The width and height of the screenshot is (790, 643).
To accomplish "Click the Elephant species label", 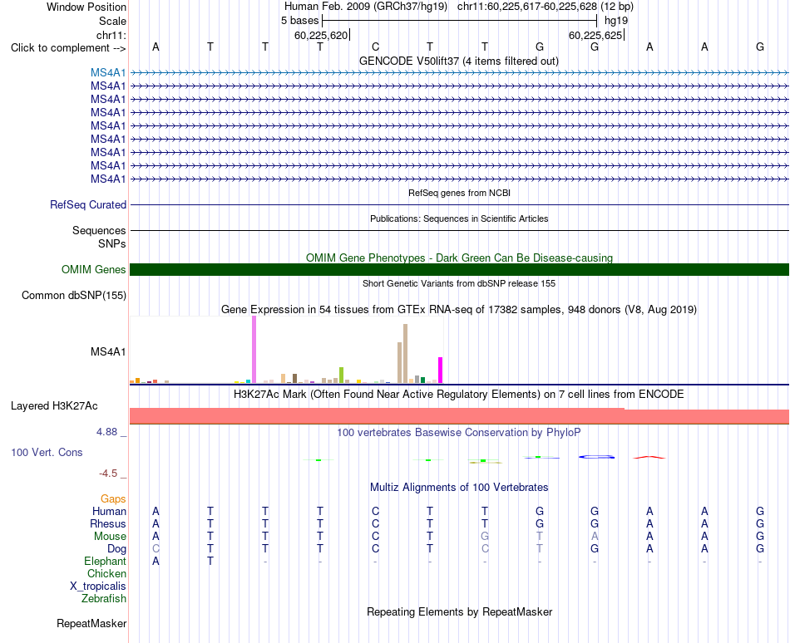I will pyautogui.click(x=105, y=561).
